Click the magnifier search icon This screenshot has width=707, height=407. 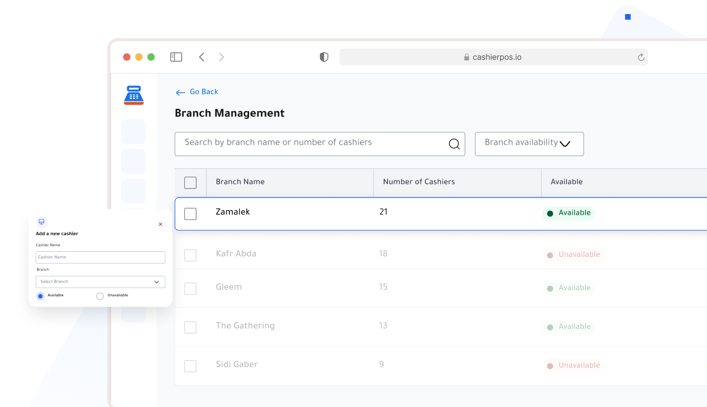[454, 144]
